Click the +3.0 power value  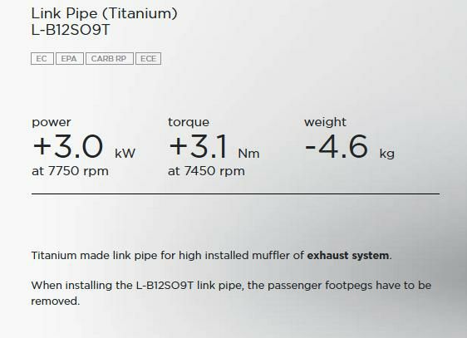click(68, 146)
